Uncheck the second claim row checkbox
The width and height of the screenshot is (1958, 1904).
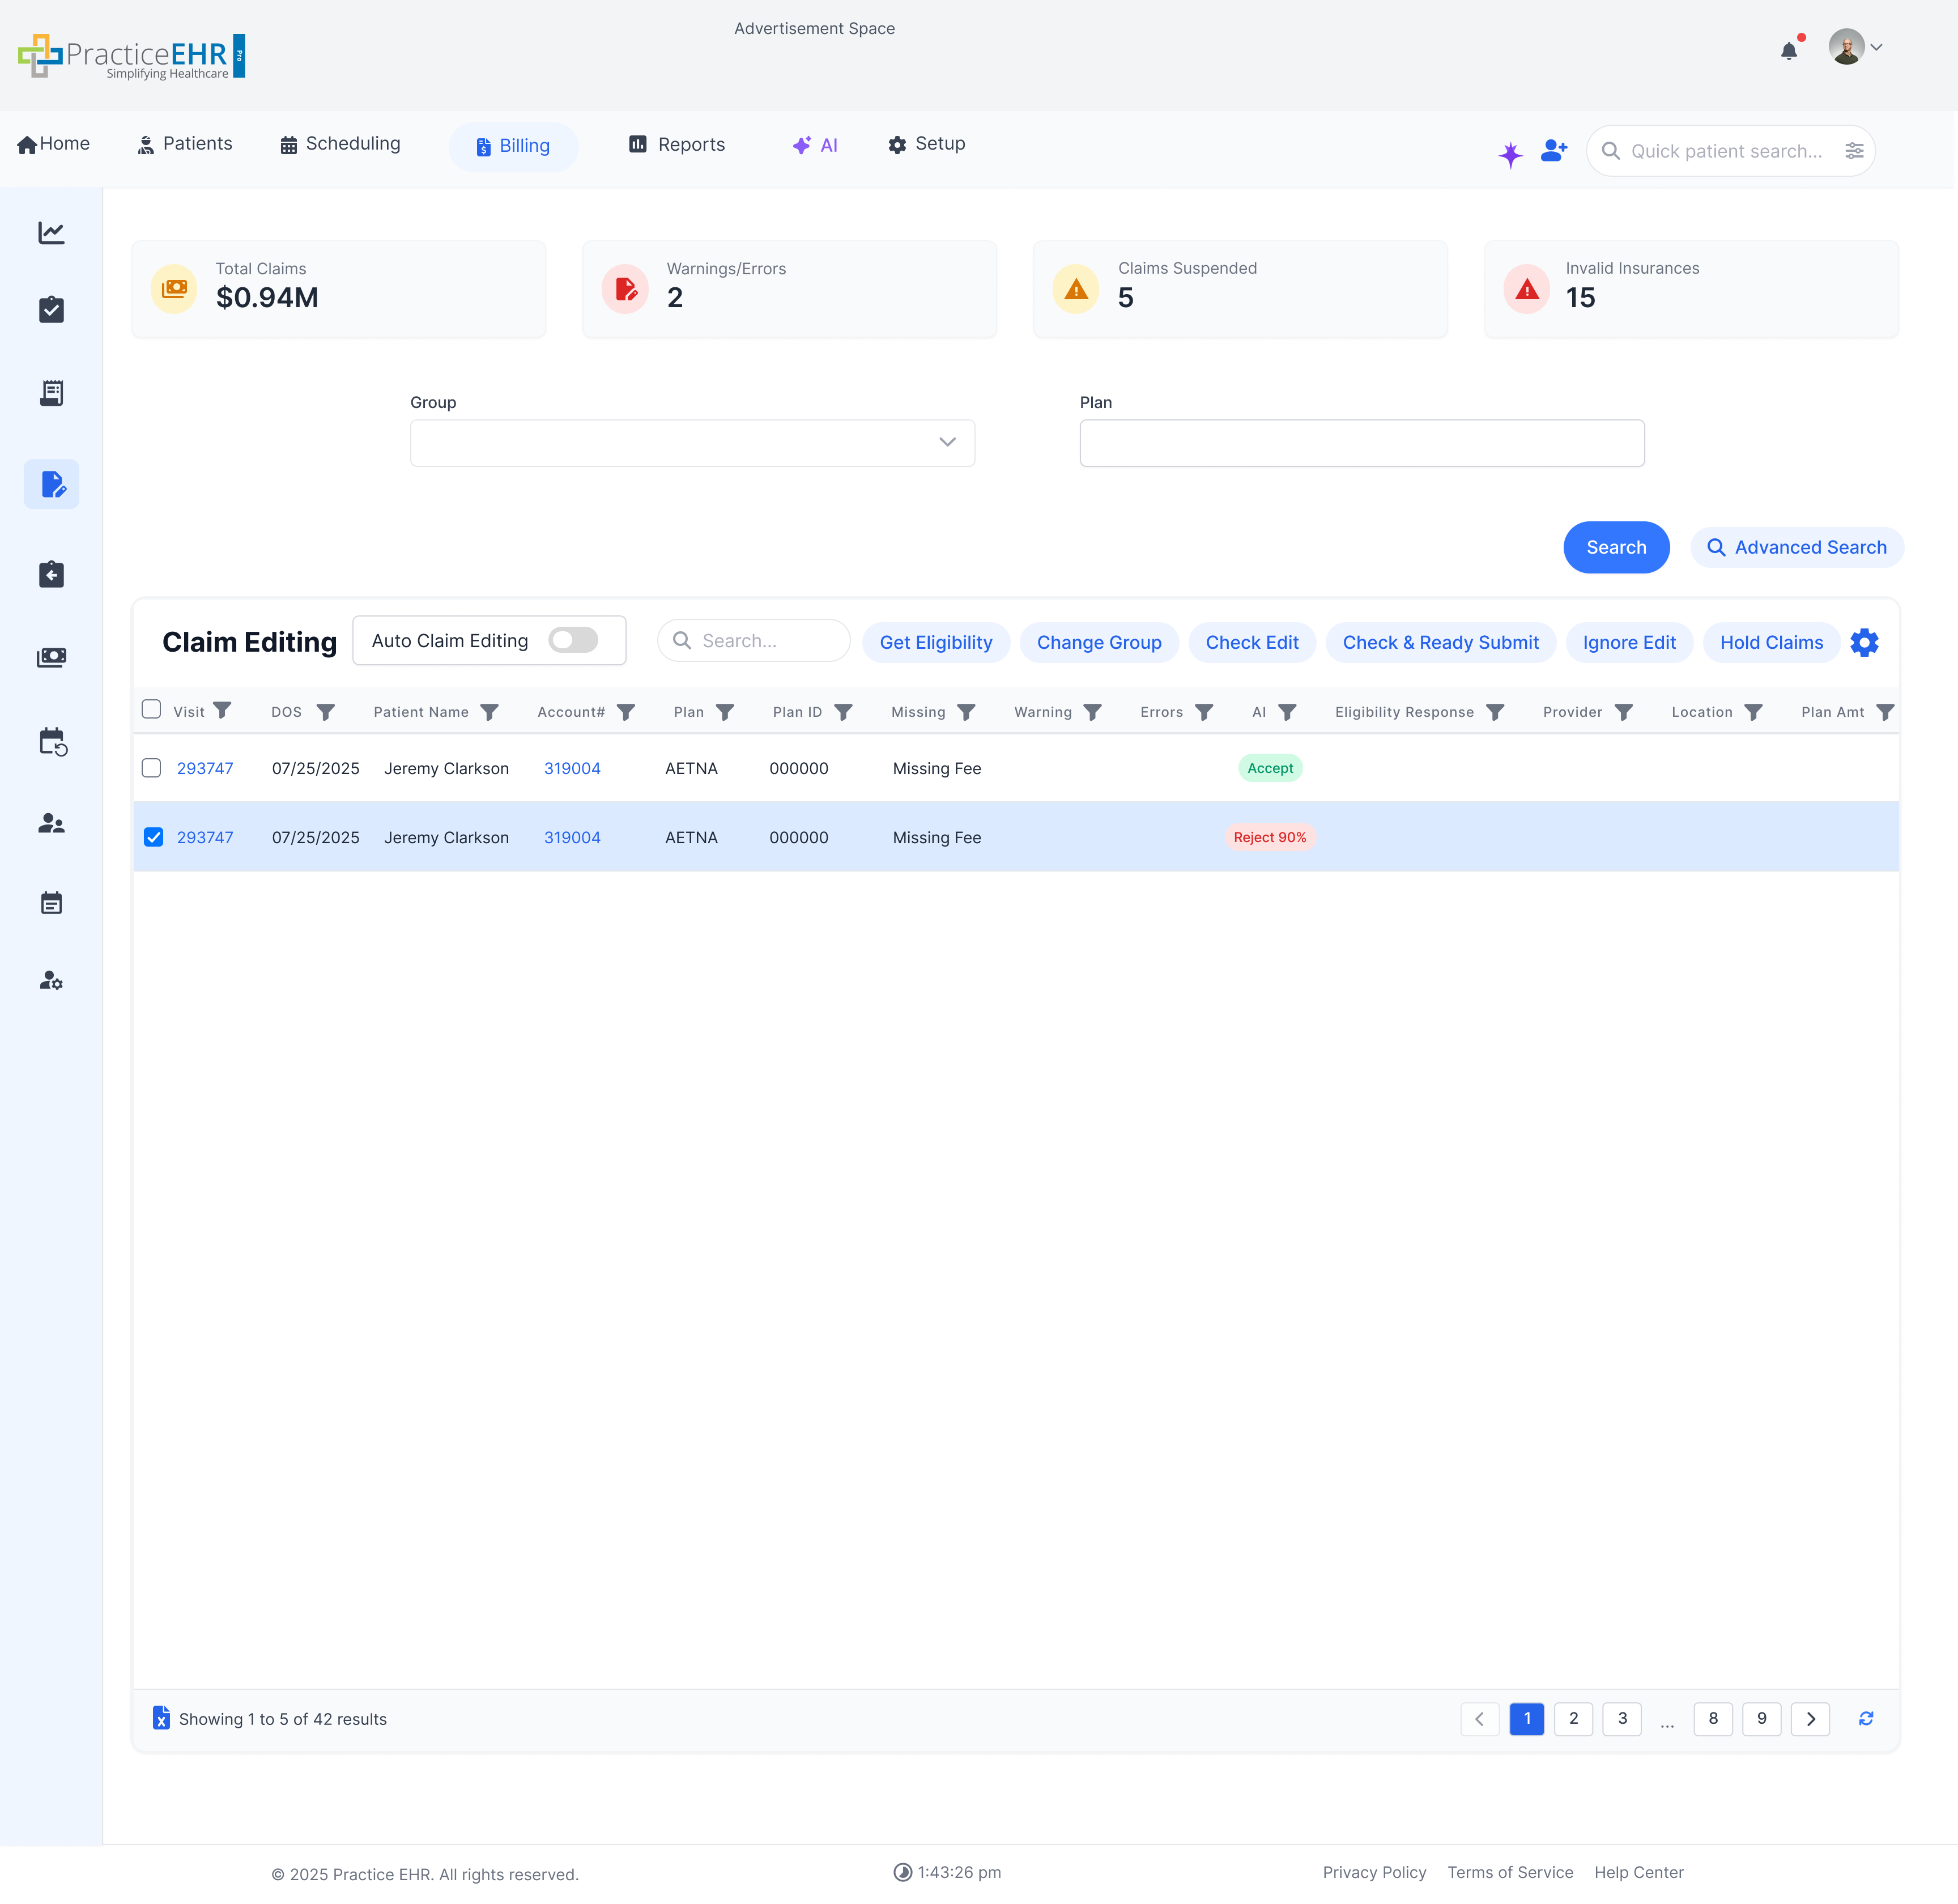click(153, 837)
